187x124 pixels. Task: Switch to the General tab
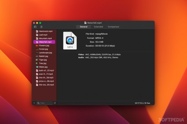pos(83,27)
